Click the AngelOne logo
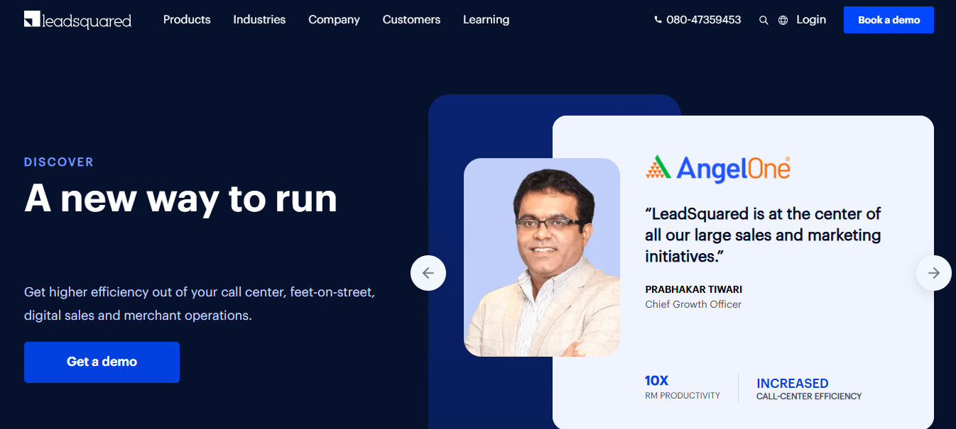Image resolution: width=956 pixels, height=429 pixels. [718, 169]
